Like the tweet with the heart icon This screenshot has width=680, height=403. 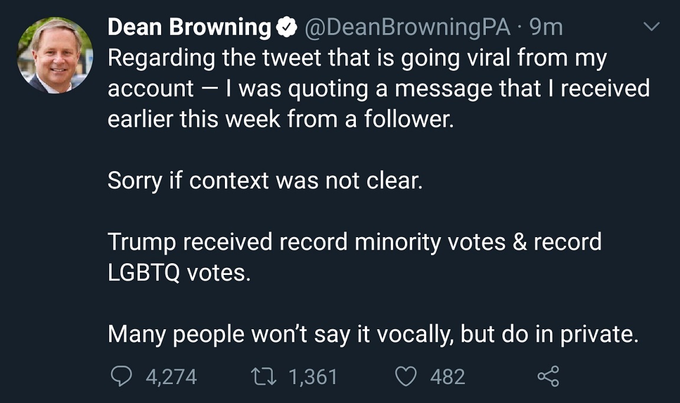coord(406,376)
